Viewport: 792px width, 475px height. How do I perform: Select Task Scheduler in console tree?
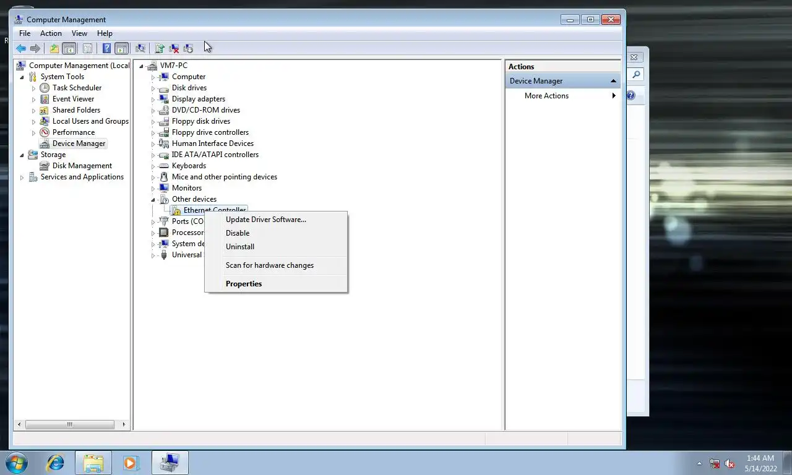[77, 88]
